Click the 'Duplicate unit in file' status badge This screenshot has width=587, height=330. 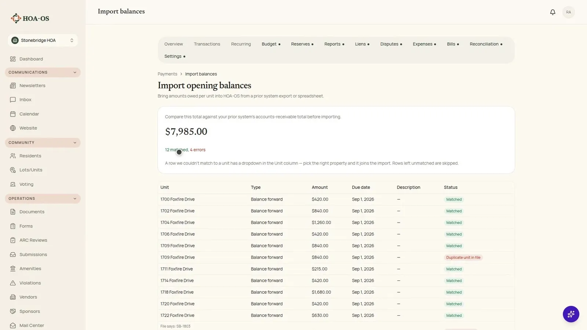click(463, 257)
